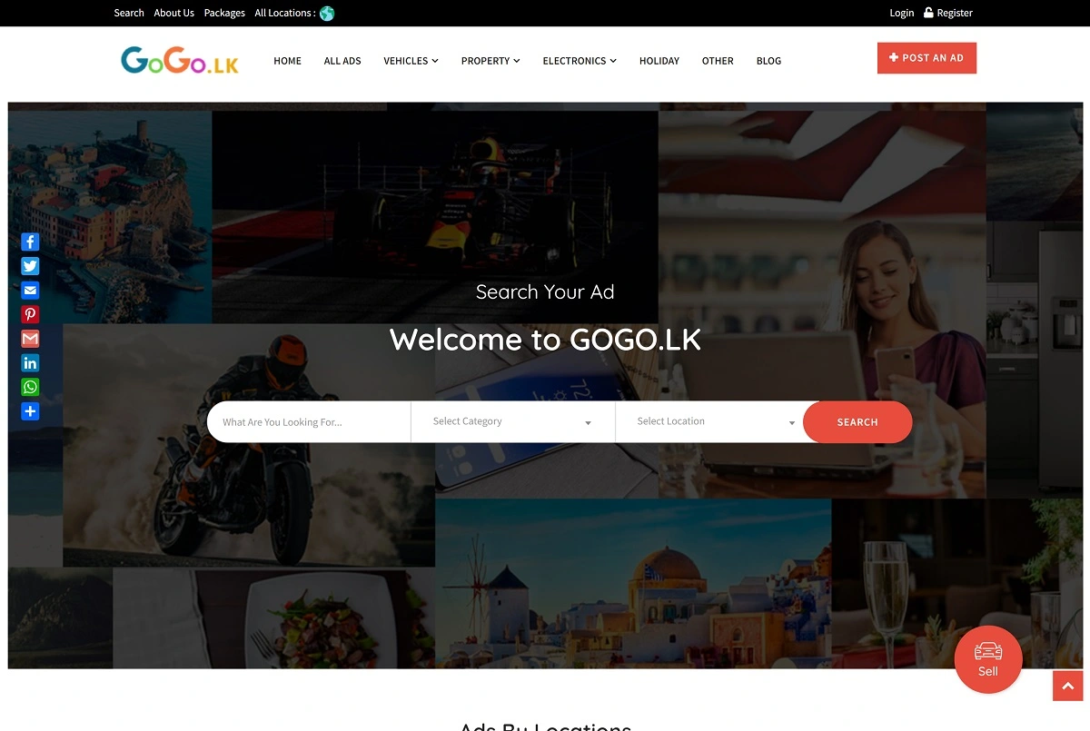Click the globe icon beside All Locations

[327, 13]
